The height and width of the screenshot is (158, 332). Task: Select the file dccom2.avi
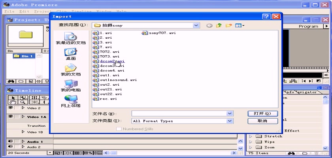click(x=109, y=61)
